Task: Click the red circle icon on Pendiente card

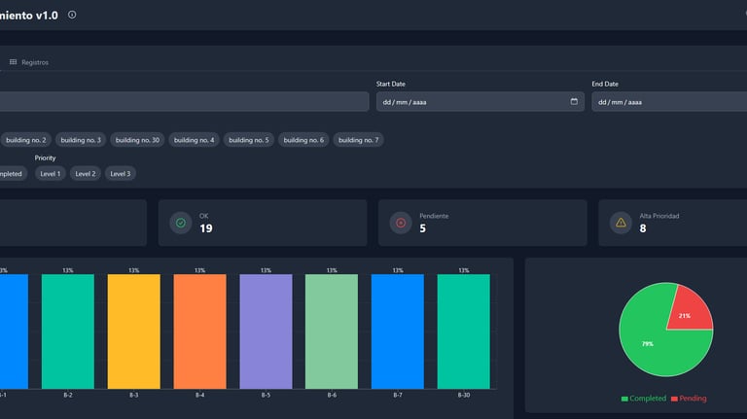Action: click(x=401, y=223)
